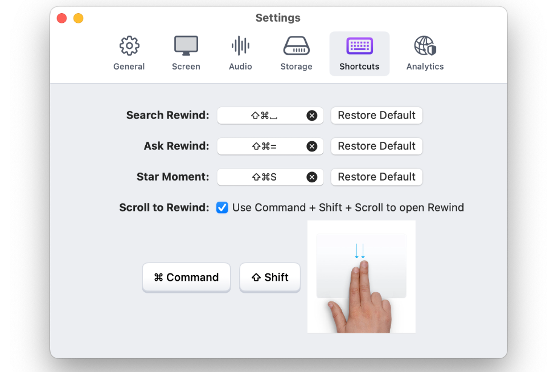Restore Default for Search Rewind
558x372 pixels.
376,115
